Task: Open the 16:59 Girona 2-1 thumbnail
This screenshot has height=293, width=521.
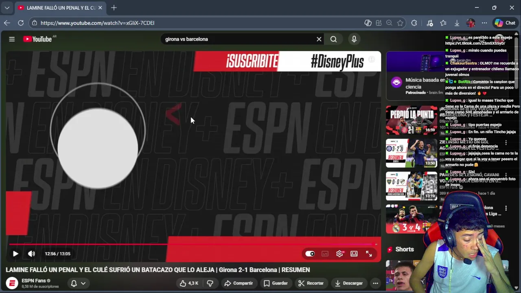Action: 412,120
